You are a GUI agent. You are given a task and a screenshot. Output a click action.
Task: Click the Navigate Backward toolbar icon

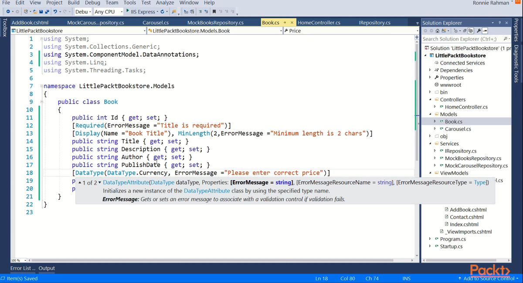[8, 11]
